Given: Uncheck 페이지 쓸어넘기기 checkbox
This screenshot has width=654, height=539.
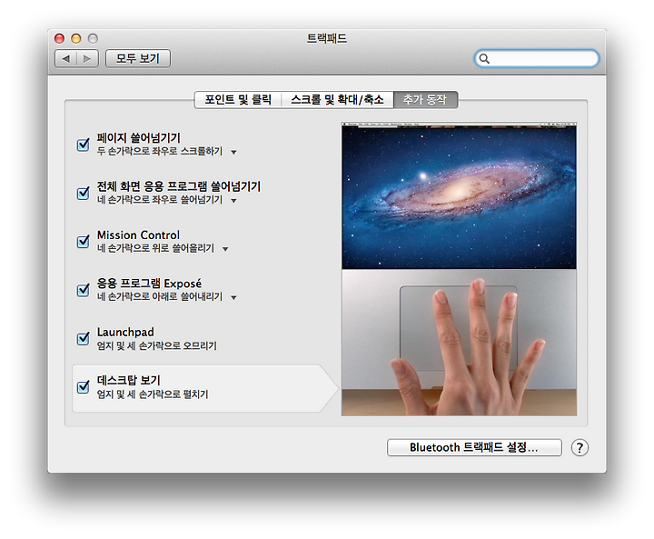Looking at the screenshot, I should point(83,145).
